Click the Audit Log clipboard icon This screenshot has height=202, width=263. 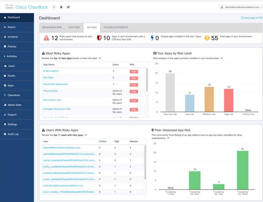(5, 134)
